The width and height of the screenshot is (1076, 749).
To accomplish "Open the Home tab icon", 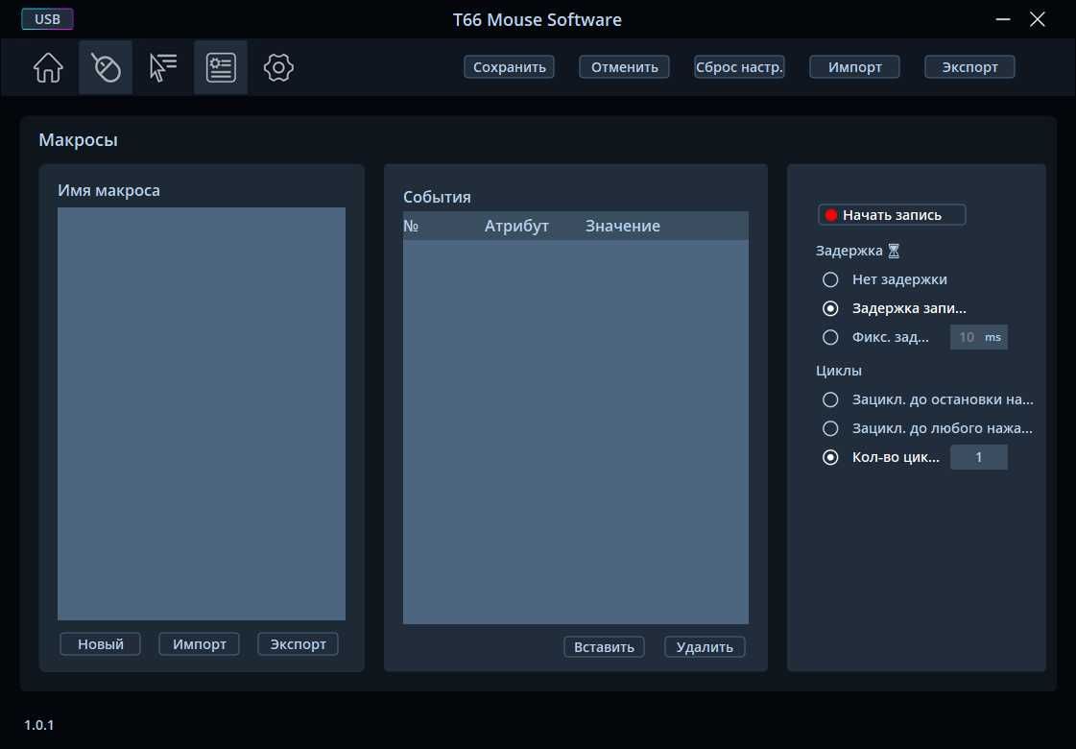I will click(48, 67).
